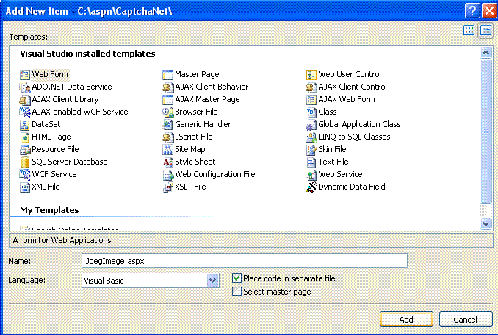Choose the AJAX Client Control icon
This screenshot has height=335, width=498.
[x=311, y=87]
